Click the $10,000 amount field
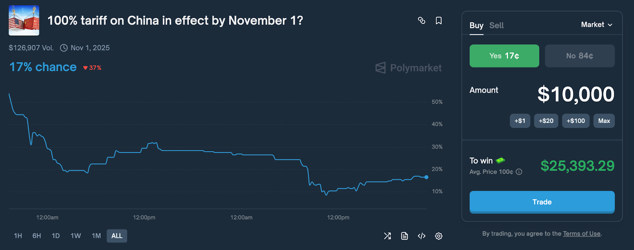 pos(575,94)
